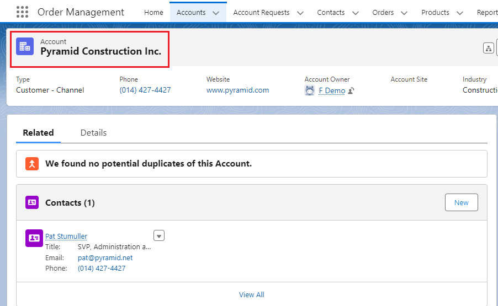Open the App Launcher grid icon
498x306 pixels.
22,12
